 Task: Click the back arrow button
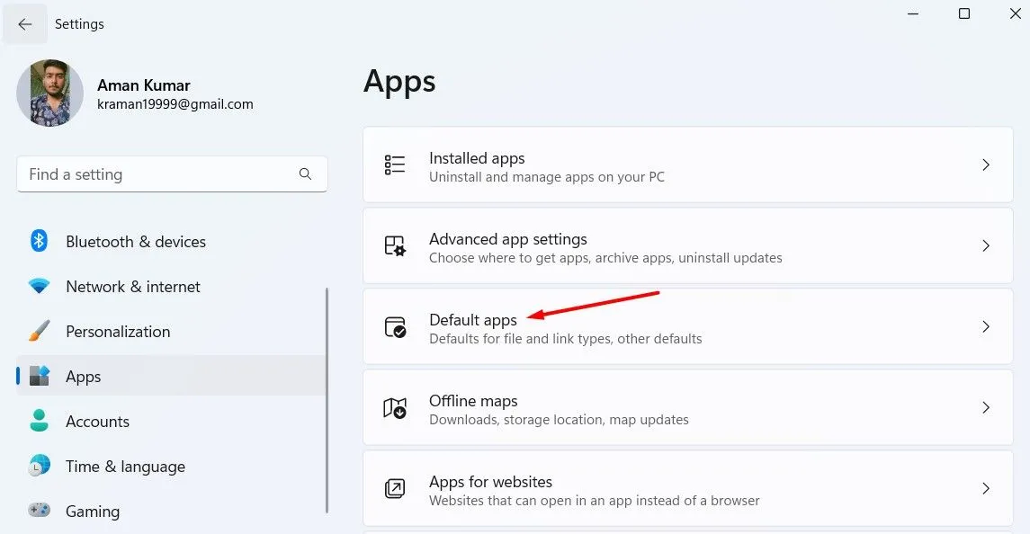coord(25,23)
